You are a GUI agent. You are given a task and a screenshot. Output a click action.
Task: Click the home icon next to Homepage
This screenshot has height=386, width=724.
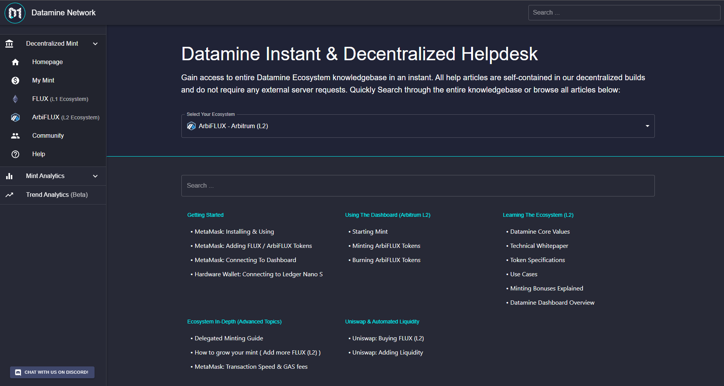[x=15, y=62]
